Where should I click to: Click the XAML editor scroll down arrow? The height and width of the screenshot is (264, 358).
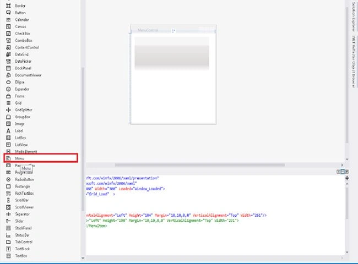coord(347,252)
